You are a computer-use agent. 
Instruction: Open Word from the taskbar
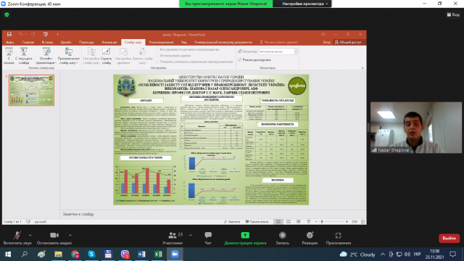pyautogui.click(x=141, y=254)
